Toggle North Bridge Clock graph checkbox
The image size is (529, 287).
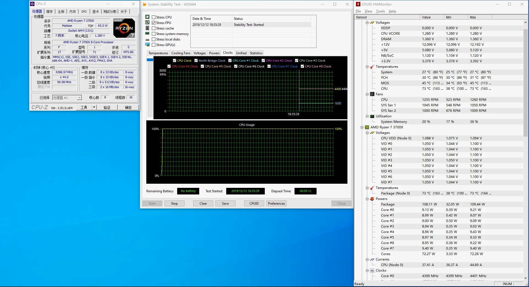(196, 61)
